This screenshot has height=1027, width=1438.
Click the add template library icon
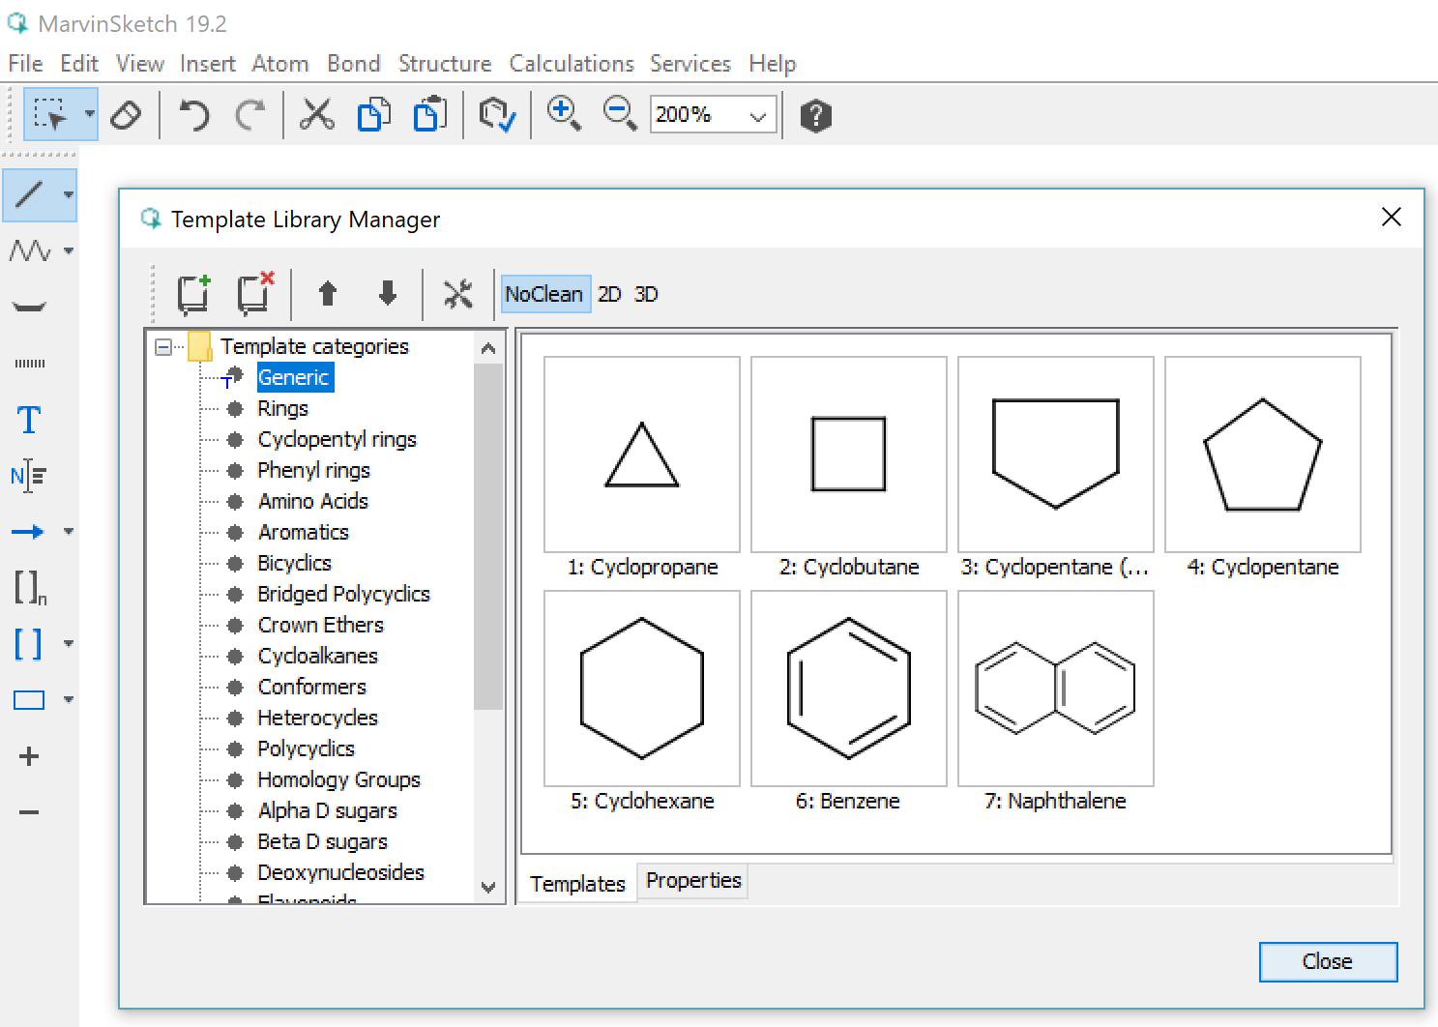click(194, 293)
